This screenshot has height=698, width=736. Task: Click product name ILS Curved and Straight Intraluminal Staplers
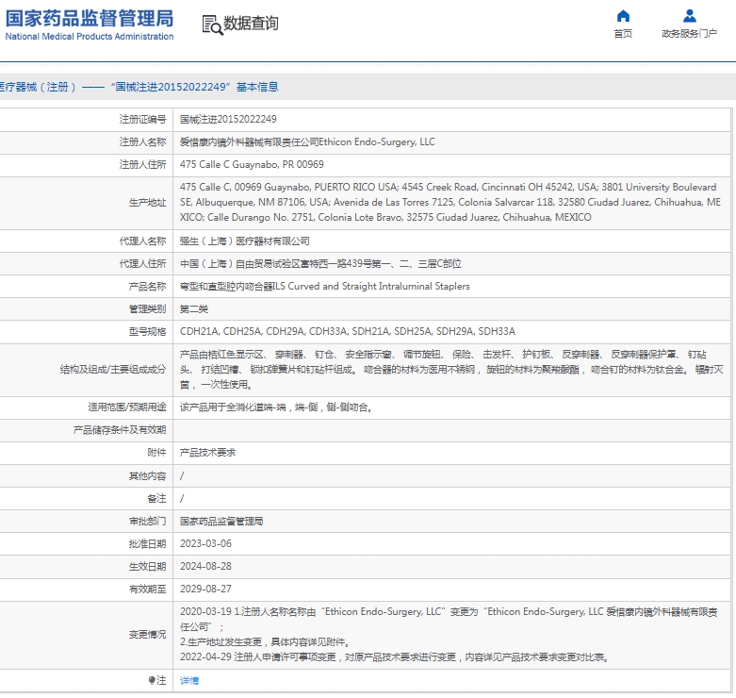click(x=324, y=286)
